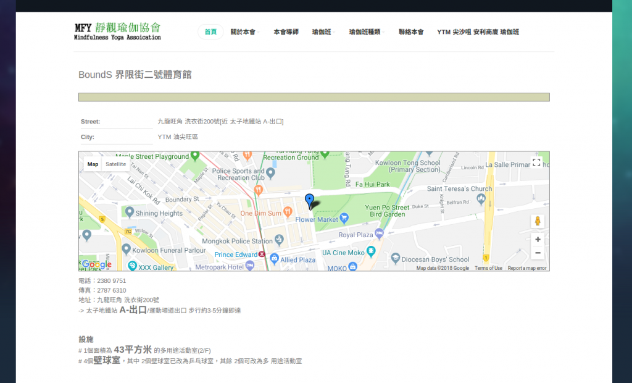Open the 聯絡本會 contact page

tap(410, 32)
